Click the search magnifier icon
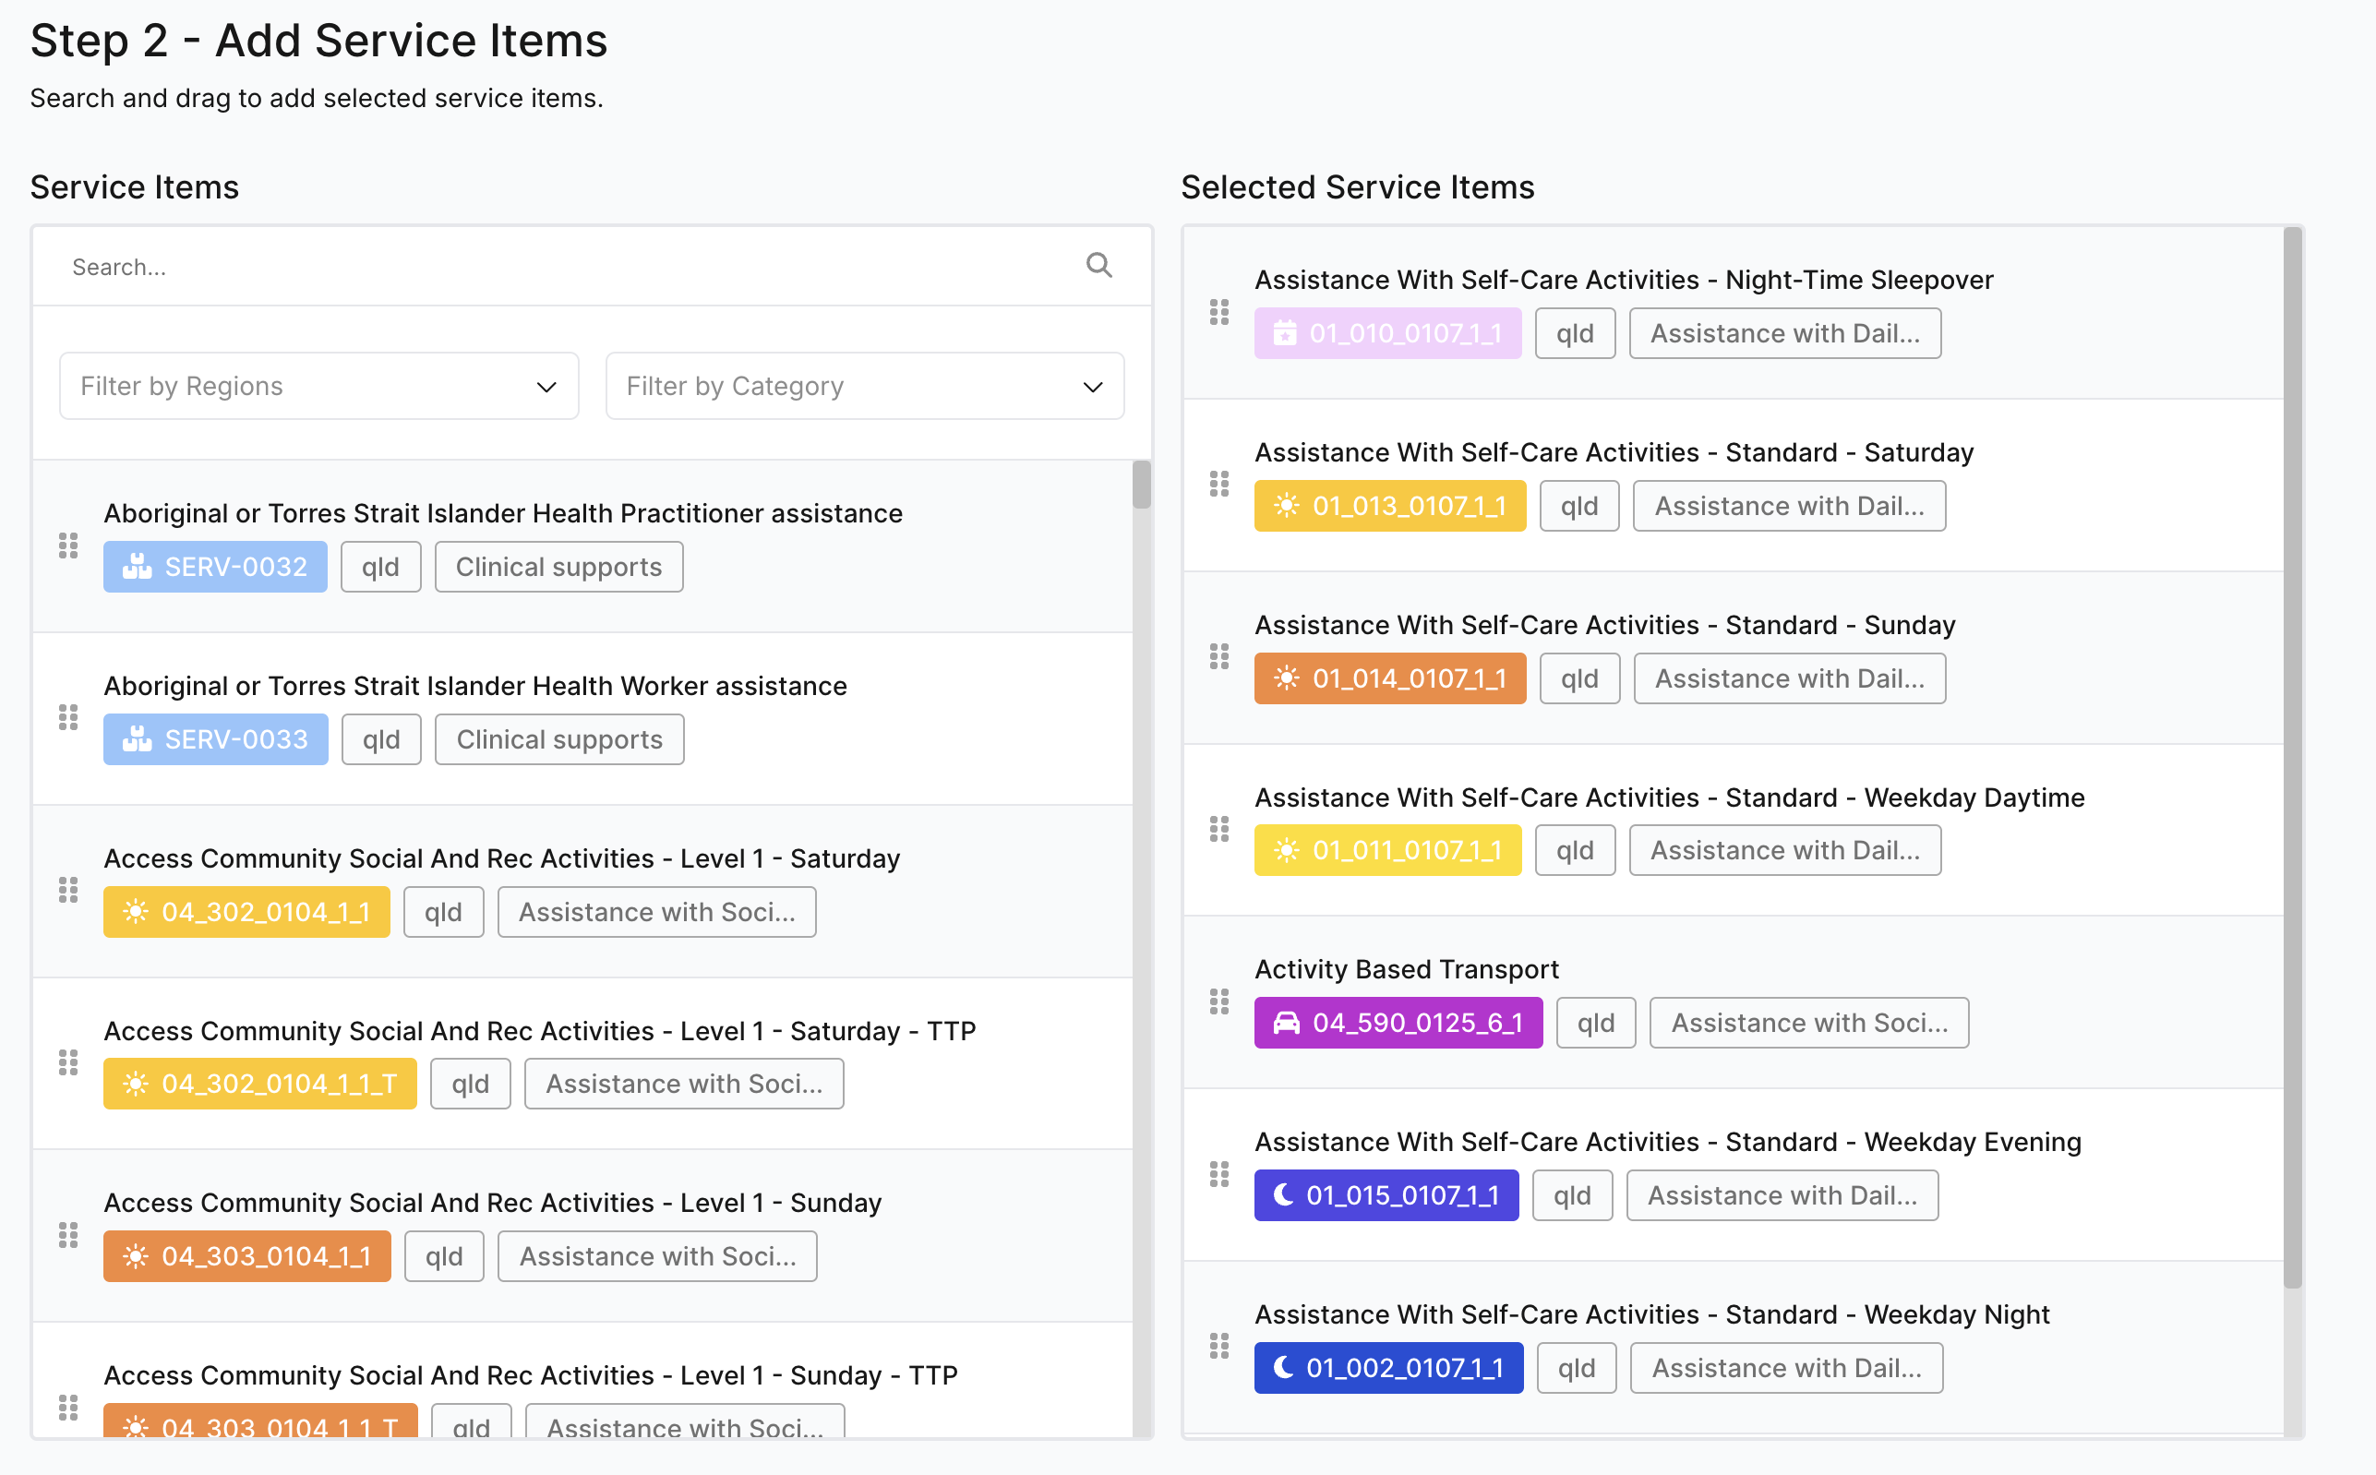The width and height of the screenshot is (2376, 1475). click(1099, 265)
